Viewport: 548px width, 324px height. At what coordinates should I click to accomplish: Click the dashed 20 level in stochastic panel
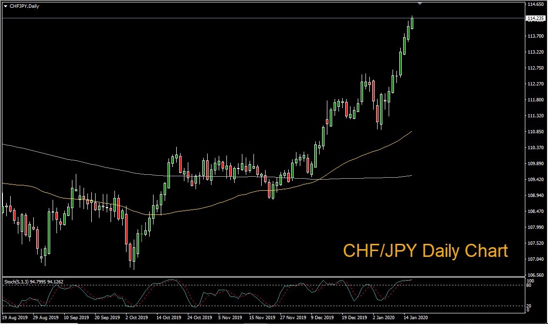(x=241, y=306)
